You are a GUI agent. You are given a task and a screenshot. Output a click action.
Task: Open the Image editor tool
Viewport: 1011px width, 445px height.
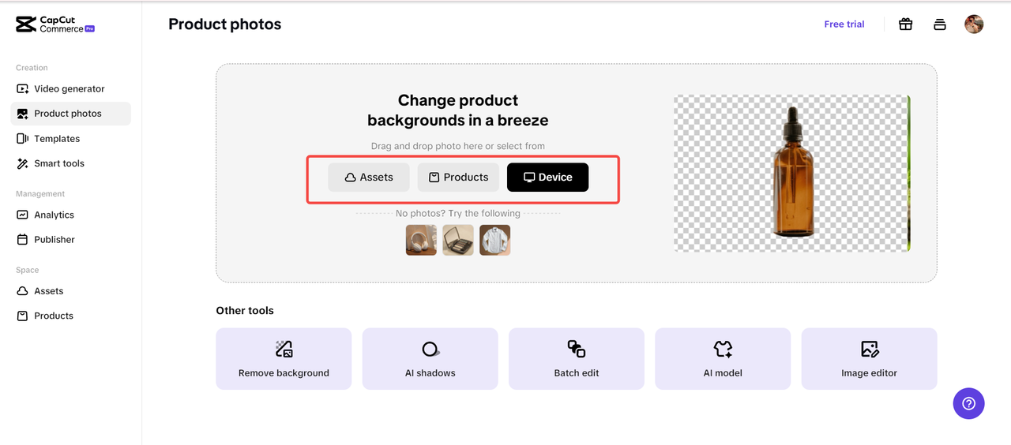pos(869,359)
